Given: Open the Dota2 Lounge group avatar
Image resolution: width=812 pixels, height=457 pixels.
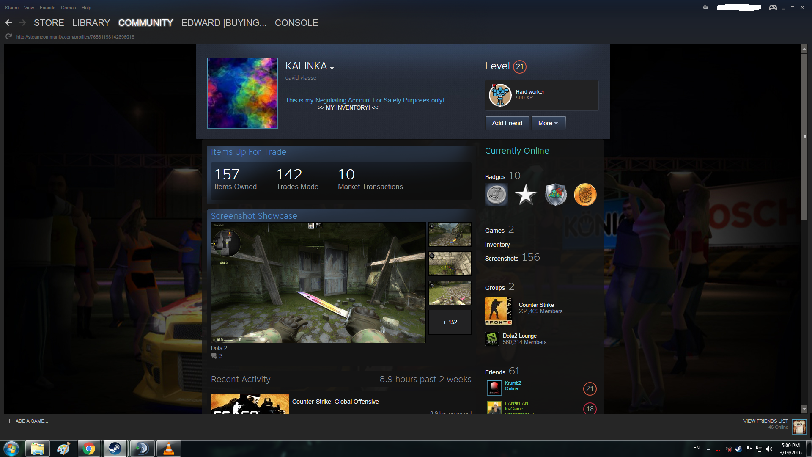Looking at the screenshot, I should click(x=492, y=339).
